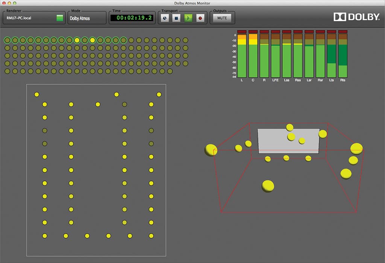The height and width of the screenshot is (263, 385).
Task: Click the L channel level meter
Action: coord(242,56)
